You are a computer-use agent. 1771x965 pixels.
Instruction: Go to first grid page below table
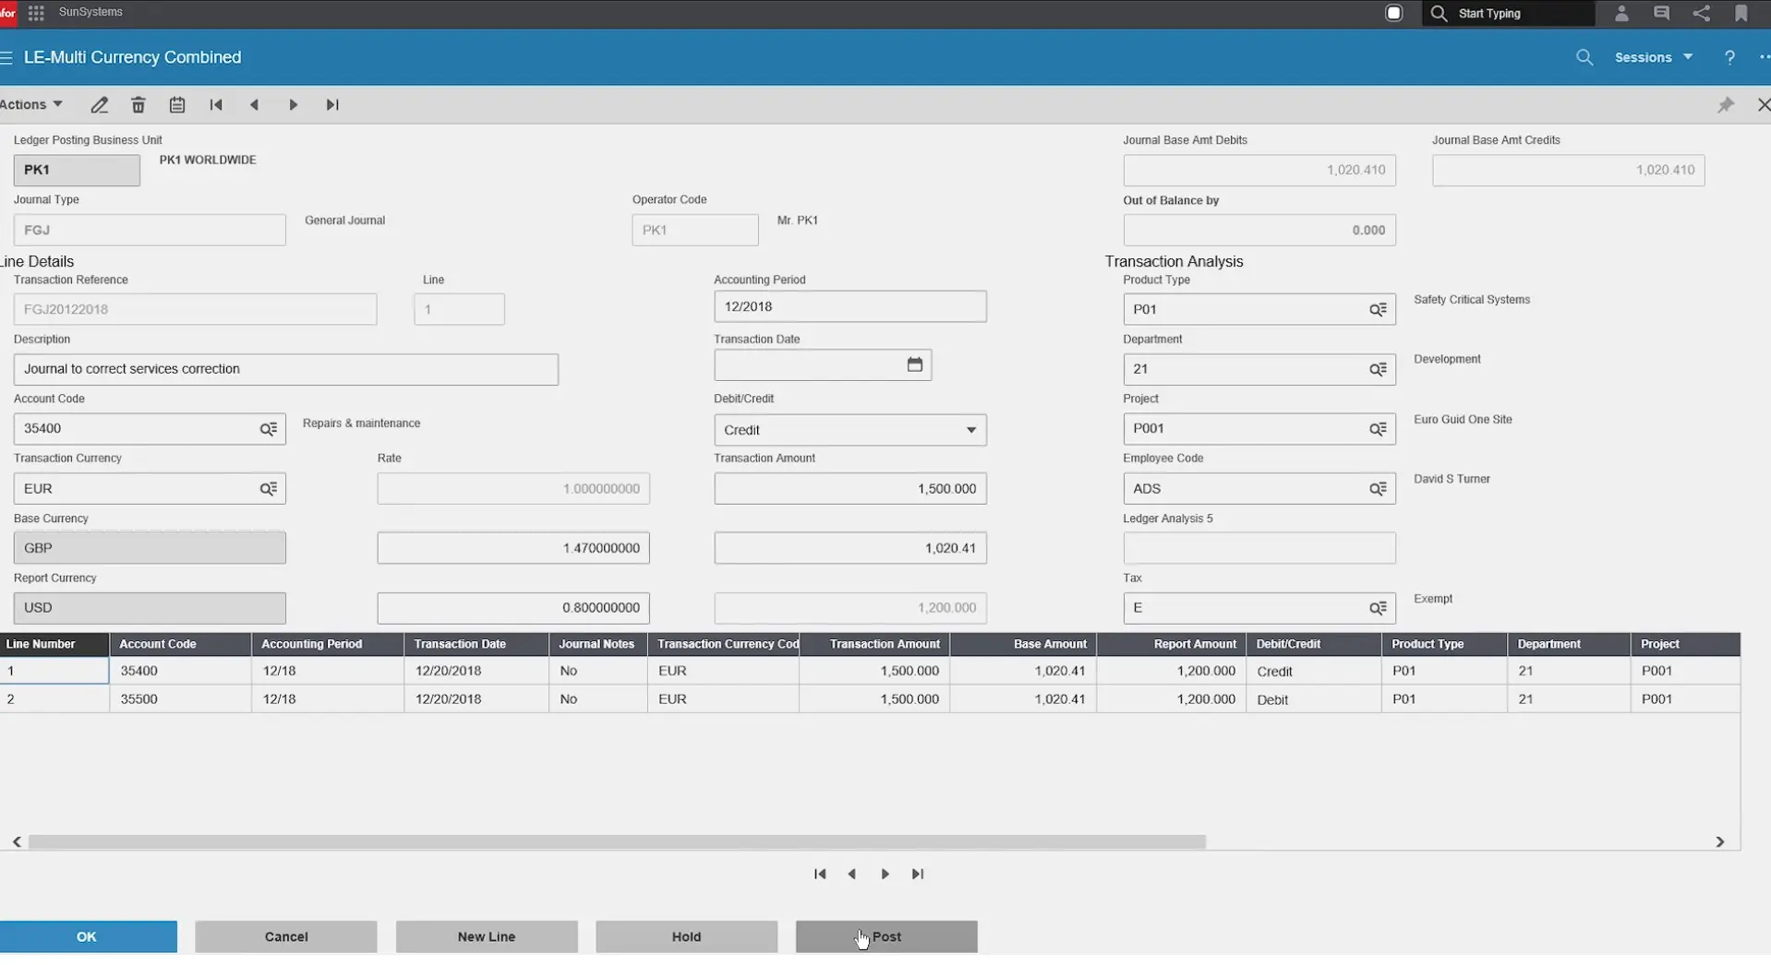(x=820, y=875)
